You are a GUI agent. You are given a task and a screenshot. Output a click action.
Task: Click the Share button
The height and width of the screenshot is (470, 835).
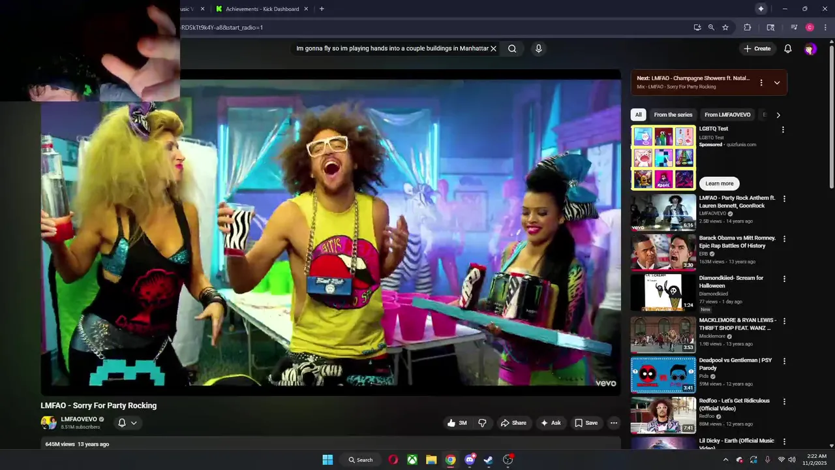513,423
